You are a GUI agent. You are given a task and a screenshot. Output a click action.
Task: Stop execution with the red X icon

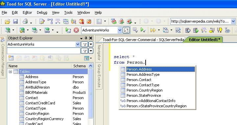tap(76, 30)
